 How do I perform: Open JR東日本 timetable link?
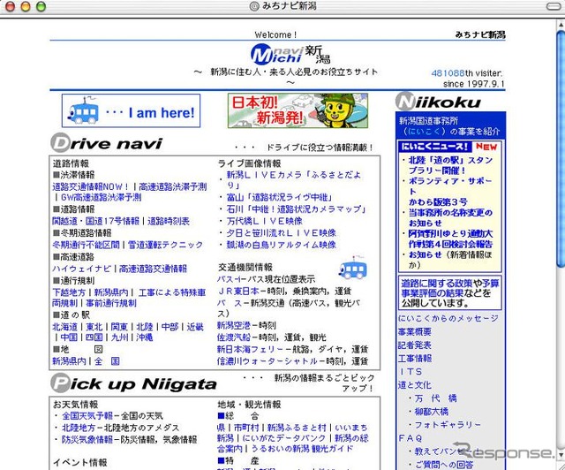tap(237, 291)
